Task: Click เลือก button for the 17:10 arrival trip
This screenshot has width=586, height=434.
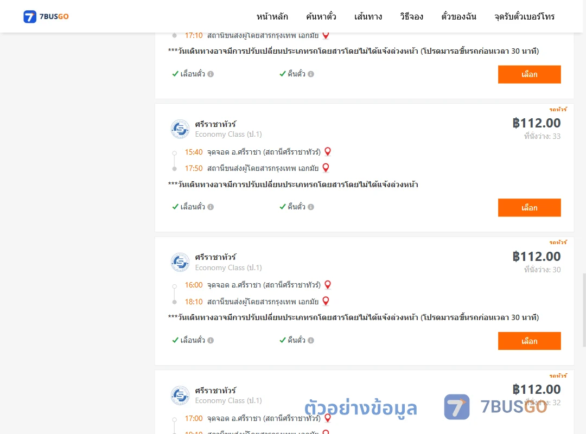Action: 529,74
